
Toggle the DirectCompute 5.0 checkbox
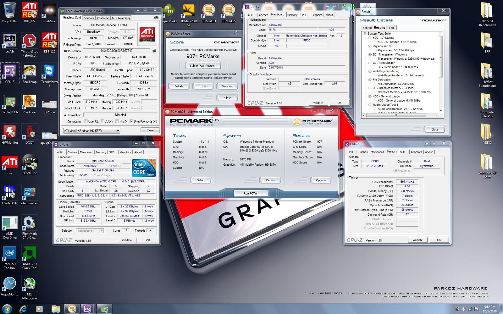131,121
